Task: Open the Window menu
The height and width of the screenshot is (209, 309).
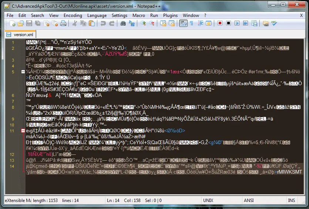Action: (191, 15)
